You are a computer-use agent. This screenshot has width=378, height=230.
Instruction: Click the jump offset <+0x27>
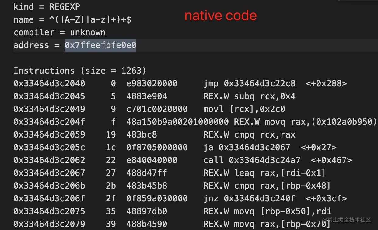point(318,148)
